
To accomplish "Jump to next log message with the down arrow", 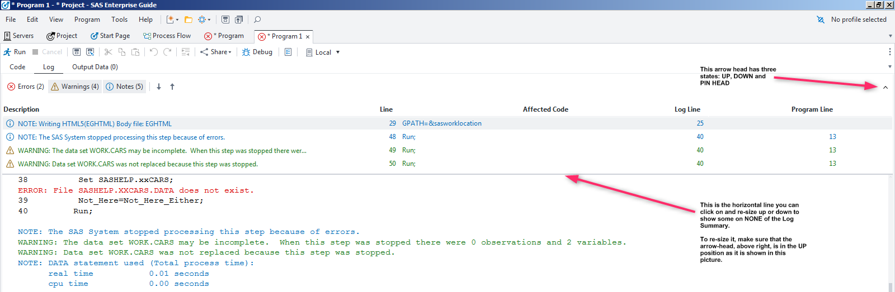I will [159, 87].
